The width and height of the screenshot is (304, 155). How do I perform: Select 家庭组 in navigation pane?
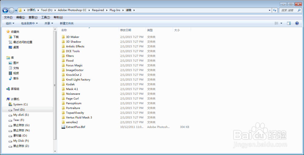(x=13, y=89)
